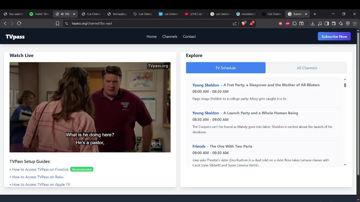Click the Explore heading
360x202 pixels.
tap(194, 55)
